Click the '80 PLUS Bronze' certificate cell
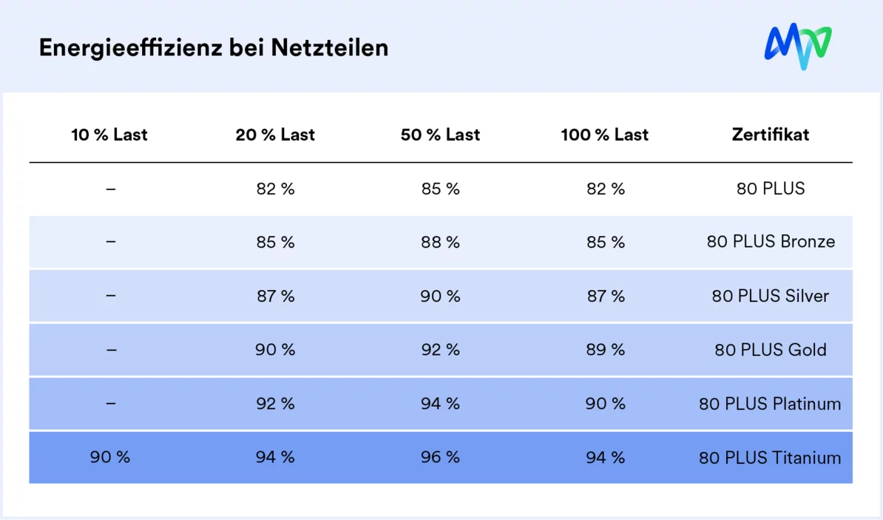The width and height of the screenshot is (883, 520). click(x=771, y=242)
